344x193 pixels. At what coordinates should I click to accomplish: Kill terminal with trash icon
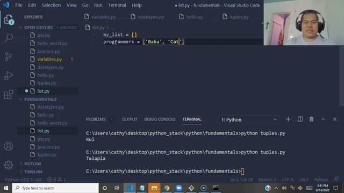311,119
